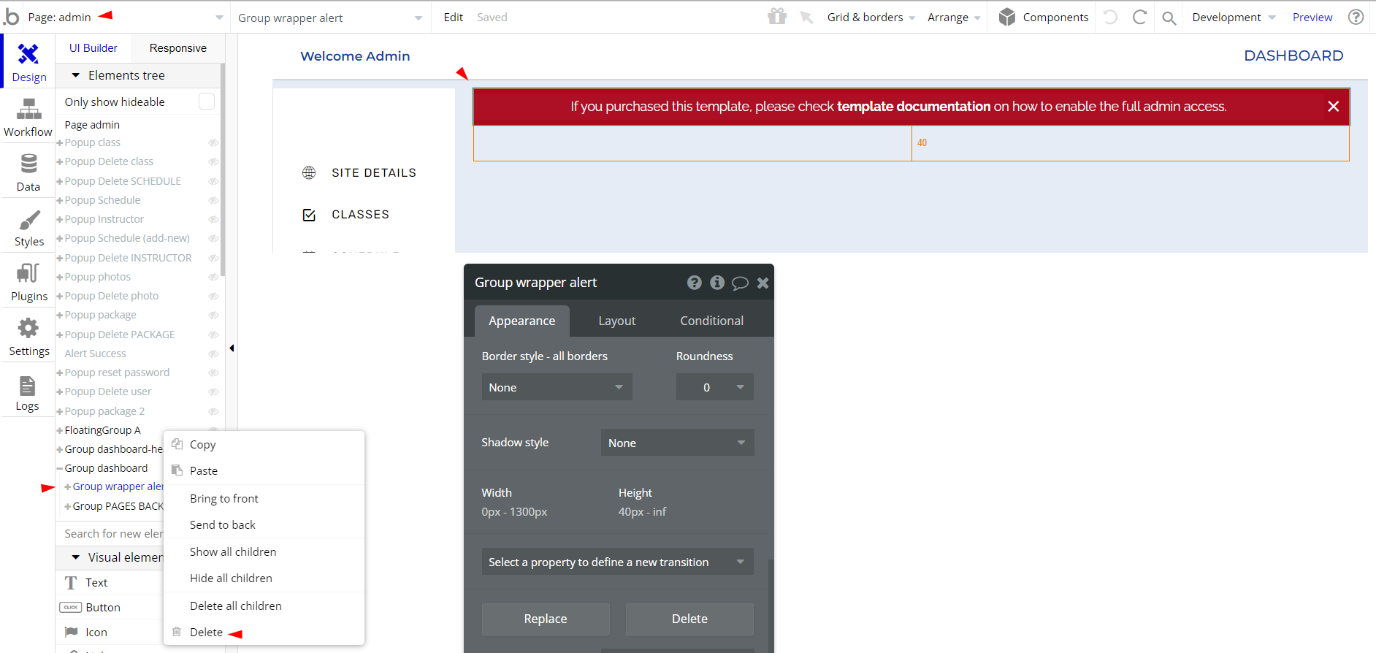
Task: Open the new transition property dropdown
Action: click(x=617, y=562)
